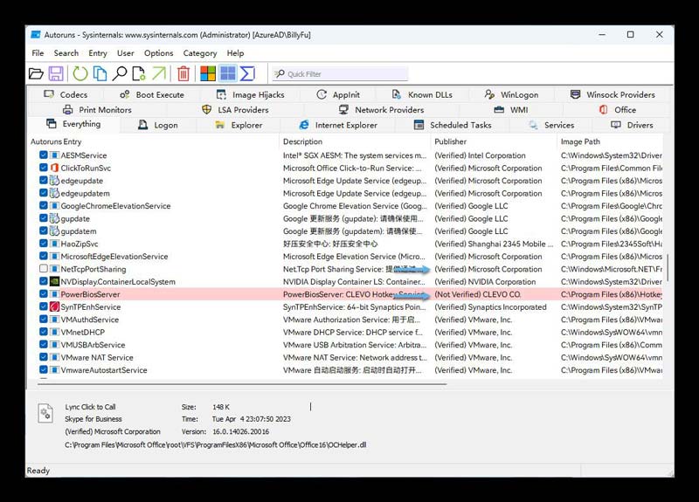The image size is (699, 502).
Task: Click "(Verified) Shanghai 2345 Mobile" publisher cell
Action: (x=494, y=244)
